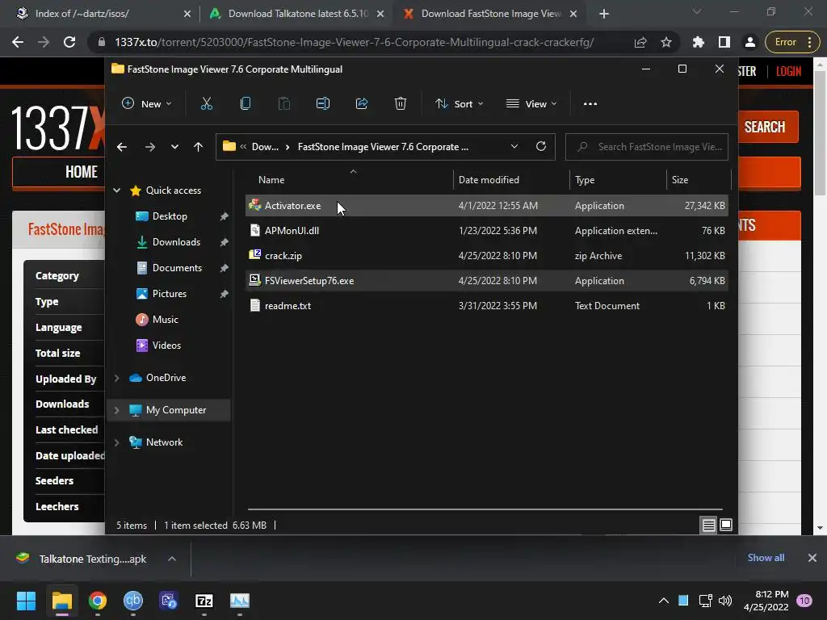This screenshot has height=620, width=827.
Task: Click the LOGIN link on 1337x
Action: point(788,71)
